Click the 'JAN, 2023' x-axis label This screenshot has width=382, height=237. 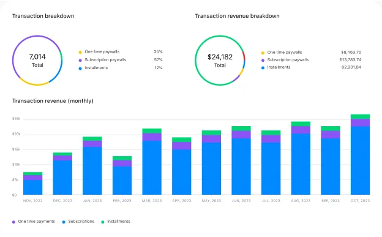coord(92,201)
